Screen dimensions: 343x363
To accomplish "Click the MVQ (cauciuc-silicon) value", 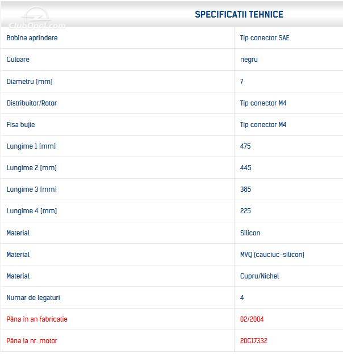I will click(272, 255).
